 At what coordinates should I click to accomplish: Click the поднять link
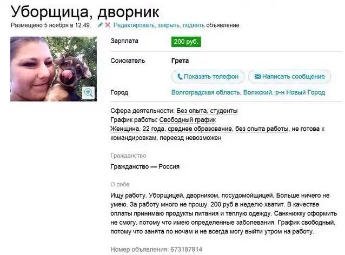point(194,25)
